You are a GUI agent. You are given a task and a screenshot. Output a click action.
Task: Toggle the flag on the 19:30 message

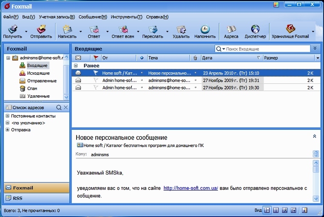95,88
